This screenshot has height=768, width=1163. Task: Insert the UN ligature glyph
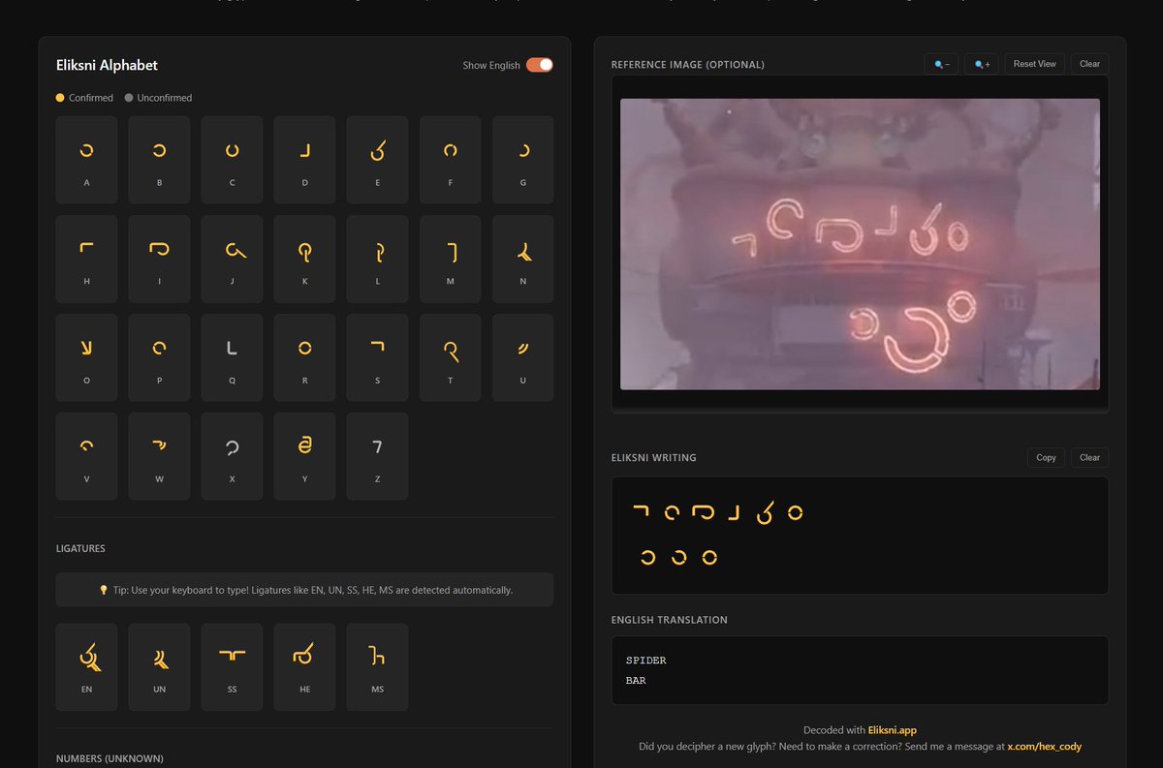coord(159,667)
